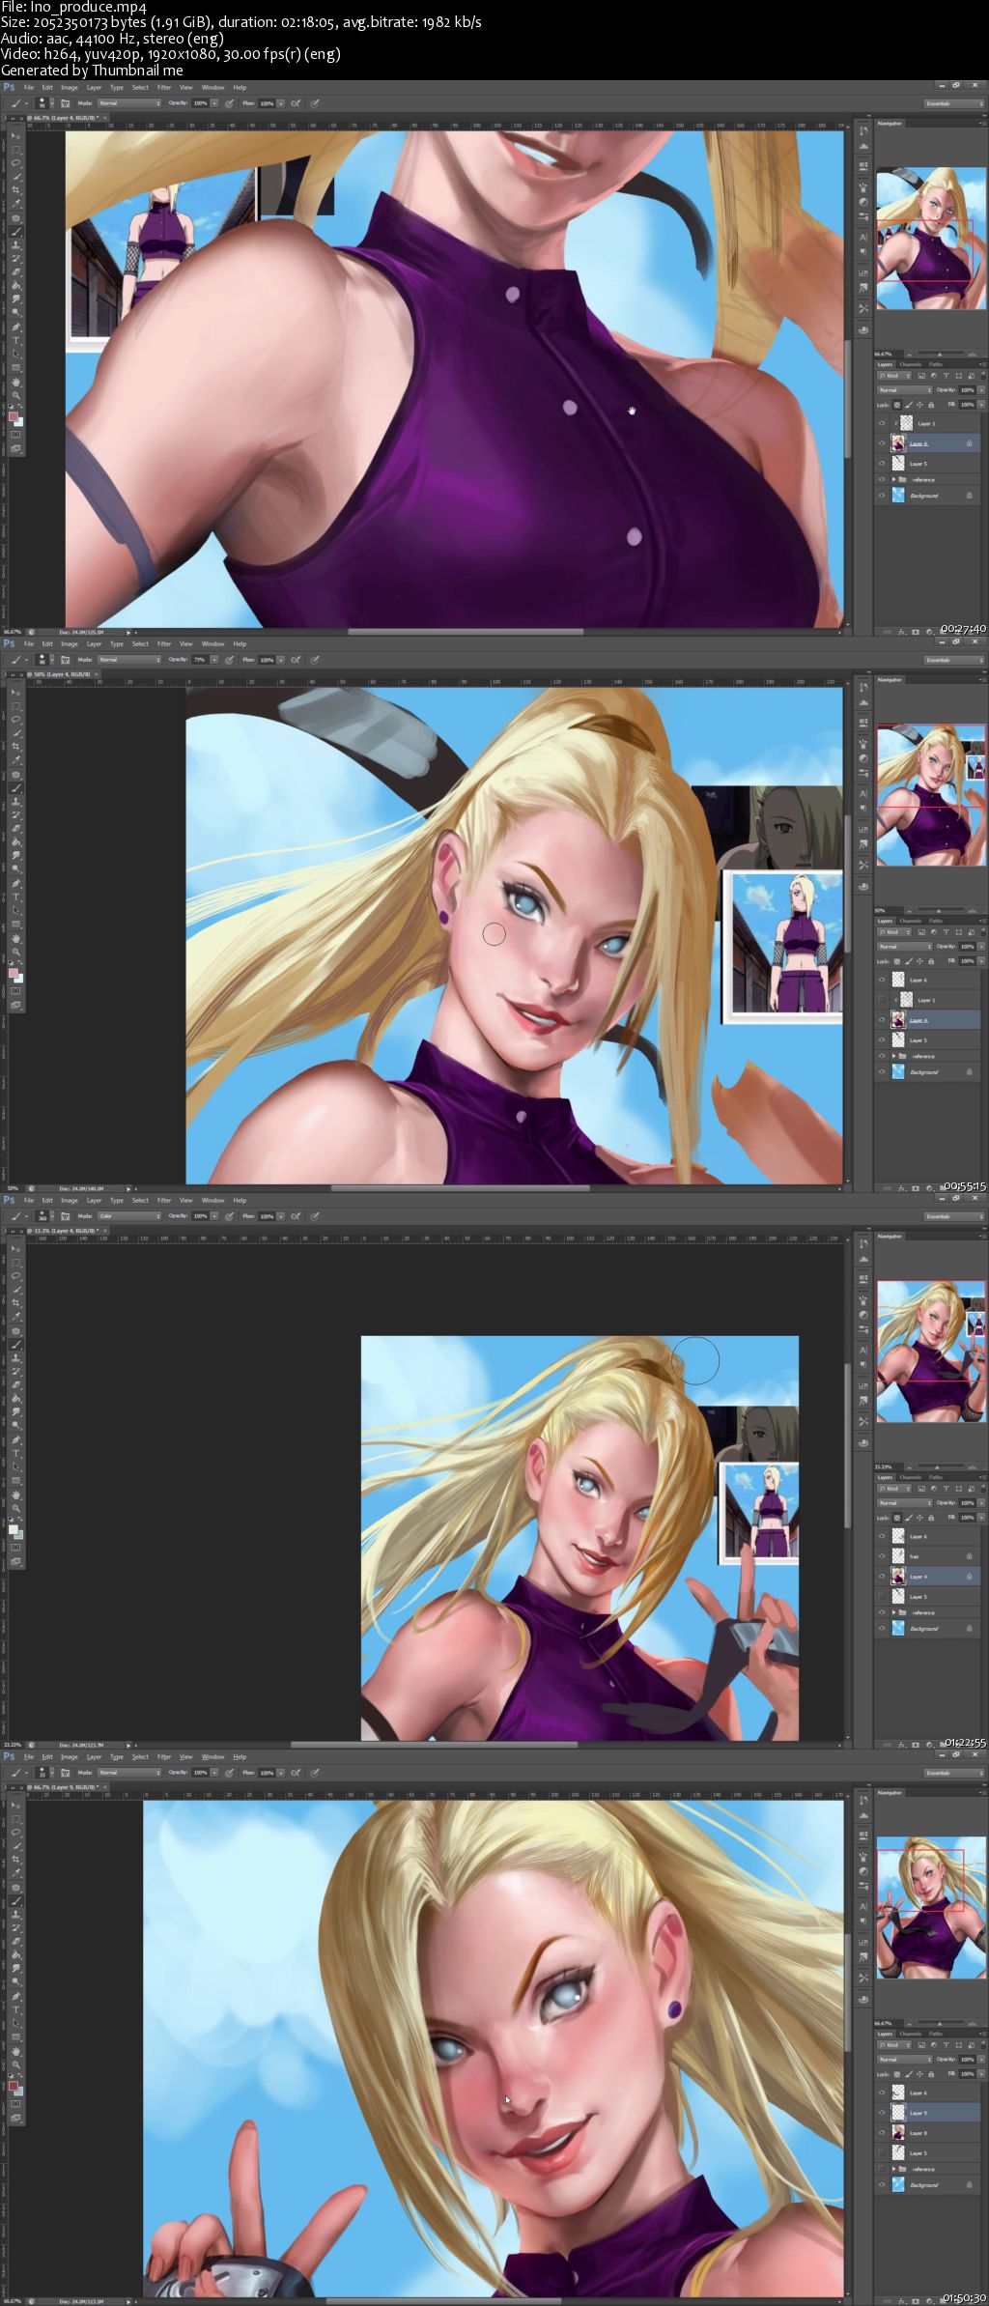Select the Clone Stamp tool in the 01:50:30 frame

point(16,1914)
